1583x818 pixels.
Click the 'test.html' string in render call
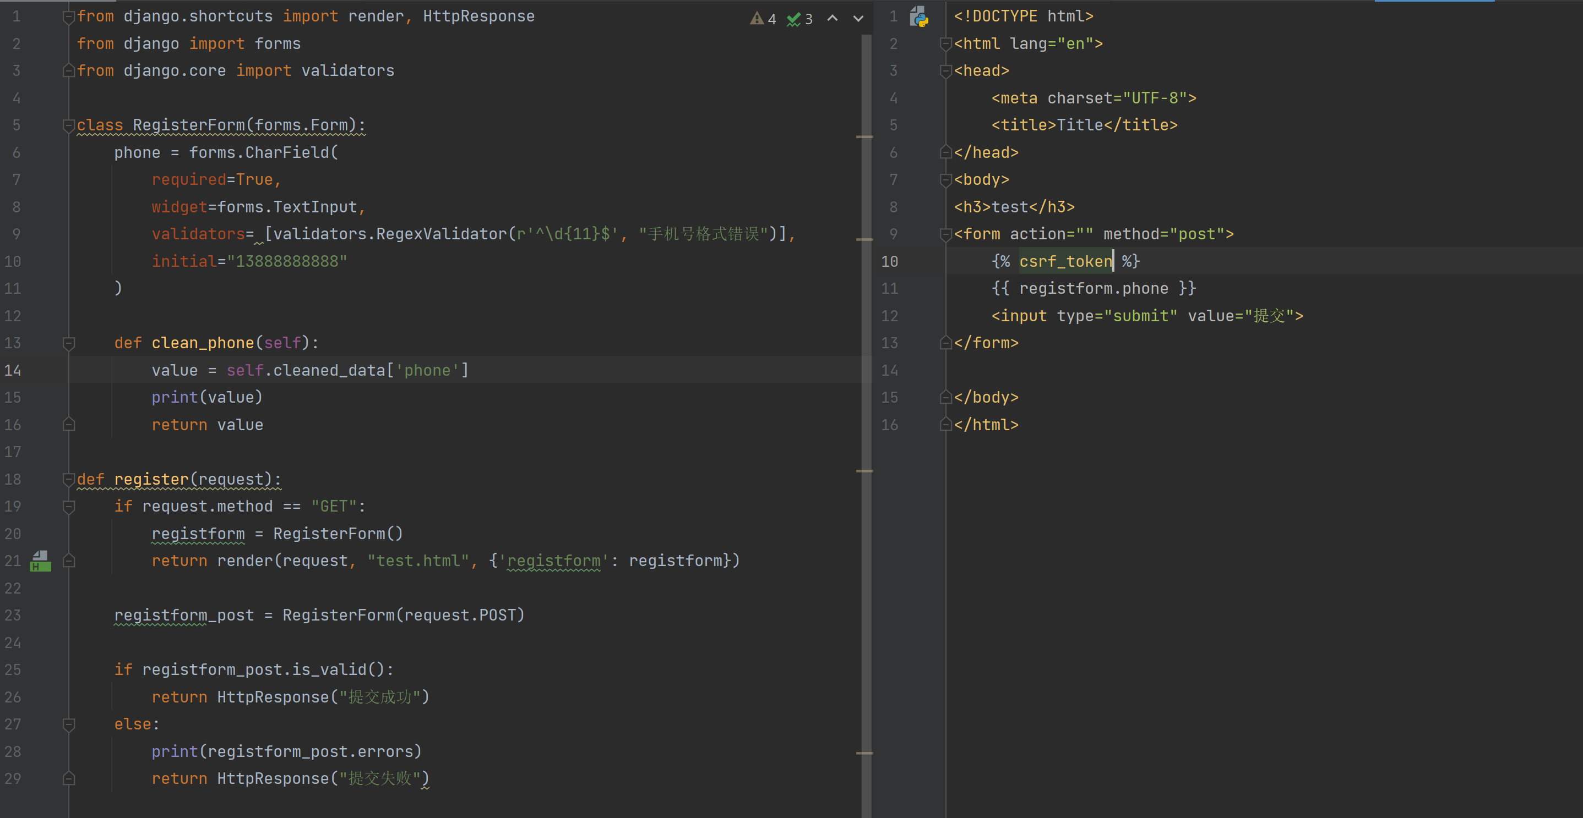pos(418,561)
